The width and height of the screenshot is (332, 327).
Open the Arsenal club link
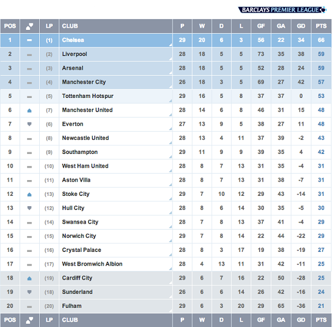pos(72,68)
